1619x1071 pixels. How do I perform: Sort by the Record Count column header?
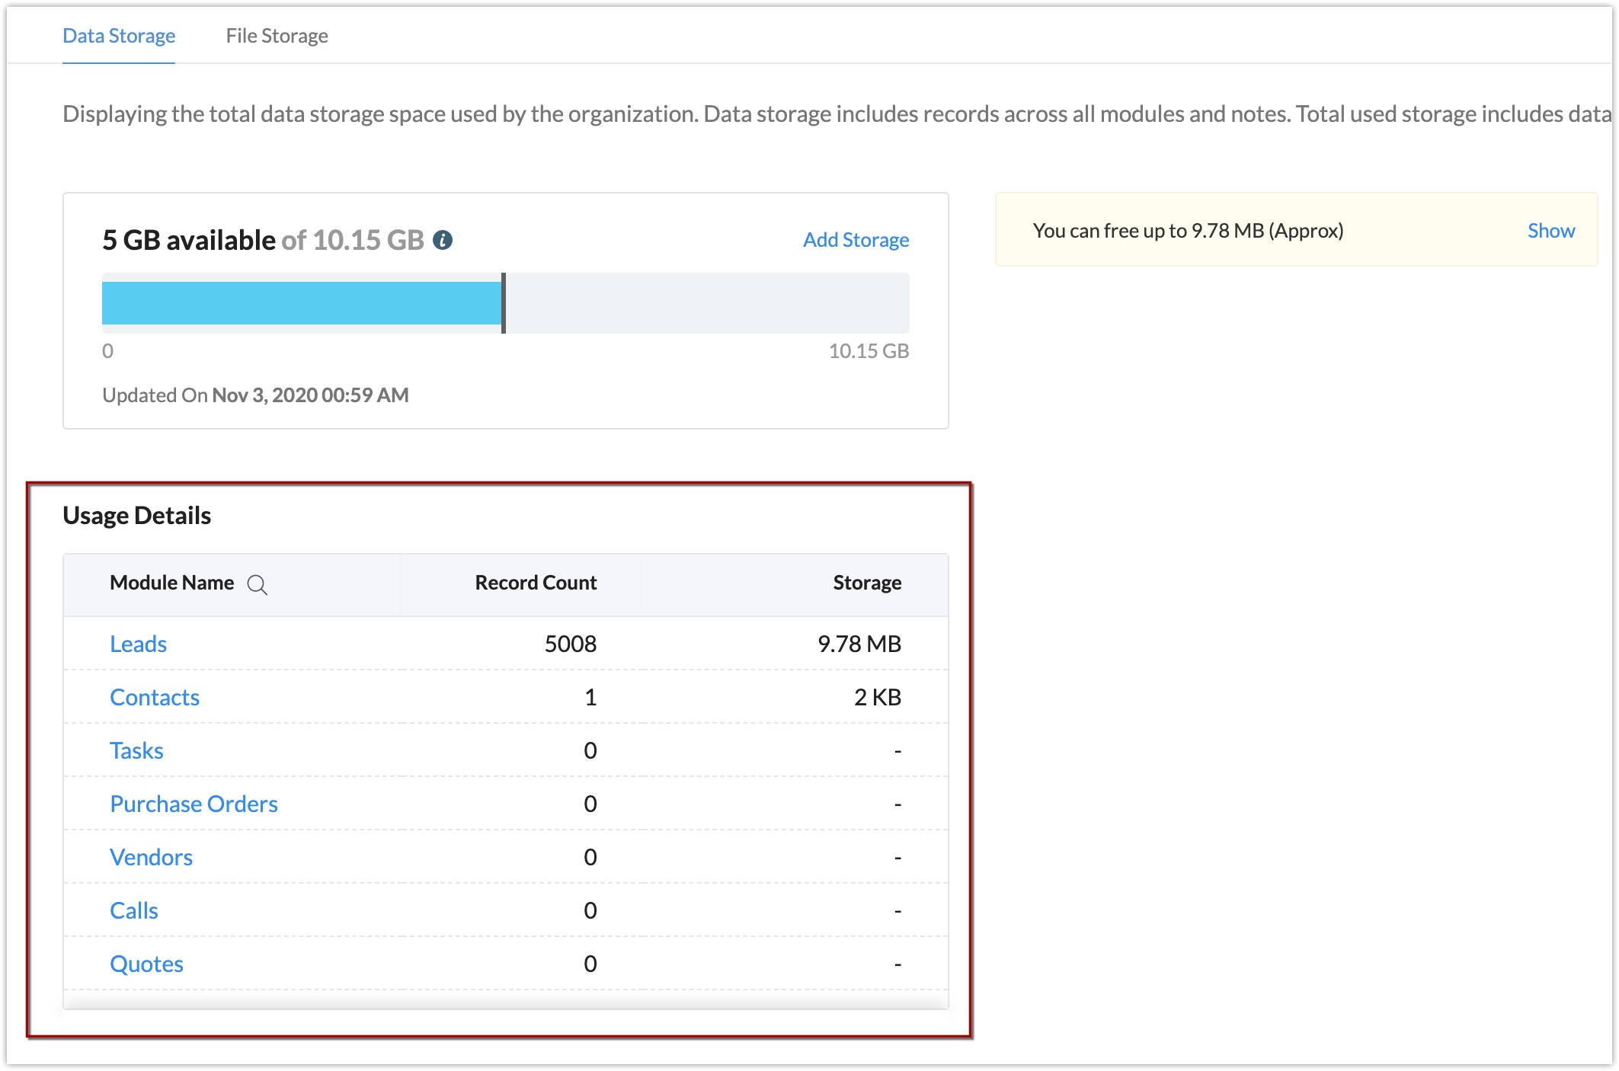535,583
